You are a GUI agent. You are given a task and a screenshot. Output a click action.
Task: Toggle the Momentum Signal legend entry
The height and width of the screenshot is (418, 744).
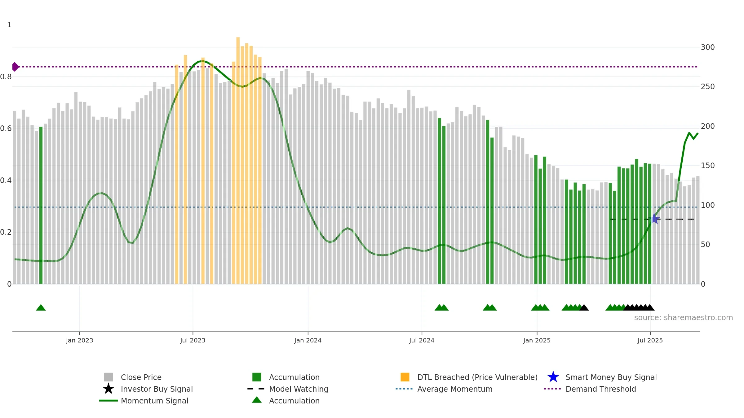pos(144,401)
